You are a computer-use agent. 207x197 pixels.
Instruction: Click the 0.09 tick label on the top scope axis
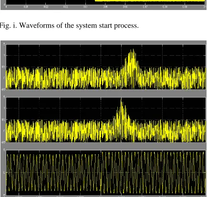(185, 7)
